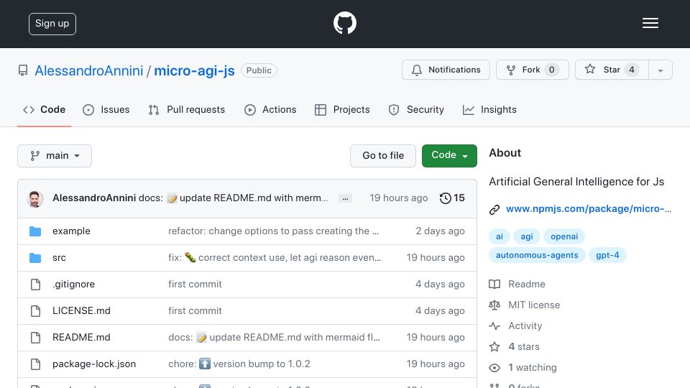Click the 'fix: correct context use' commit message
690x388 pixels.
click(275, 258)
